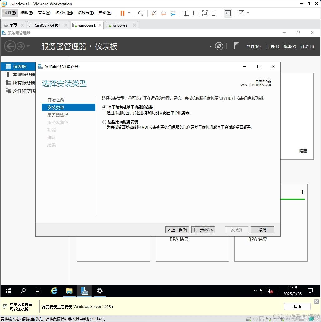Take a snapshot of this virtual machine
Screen dimensions: 321x322
(x=154, y=13)
